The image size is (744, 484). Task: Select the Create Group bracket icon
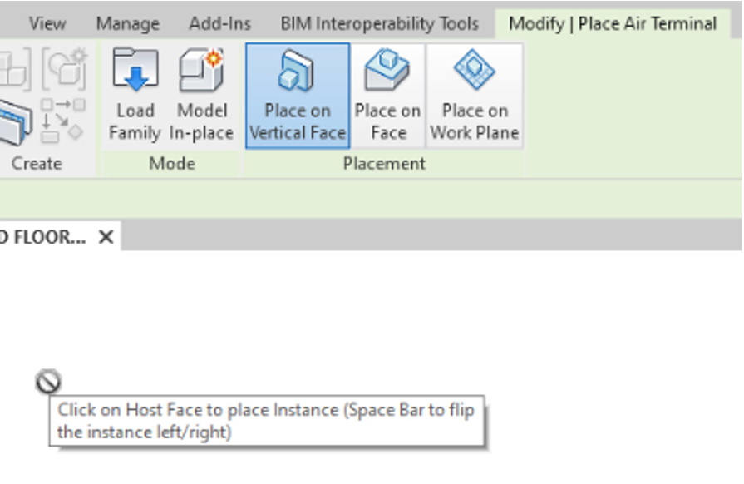coord(65,69)
